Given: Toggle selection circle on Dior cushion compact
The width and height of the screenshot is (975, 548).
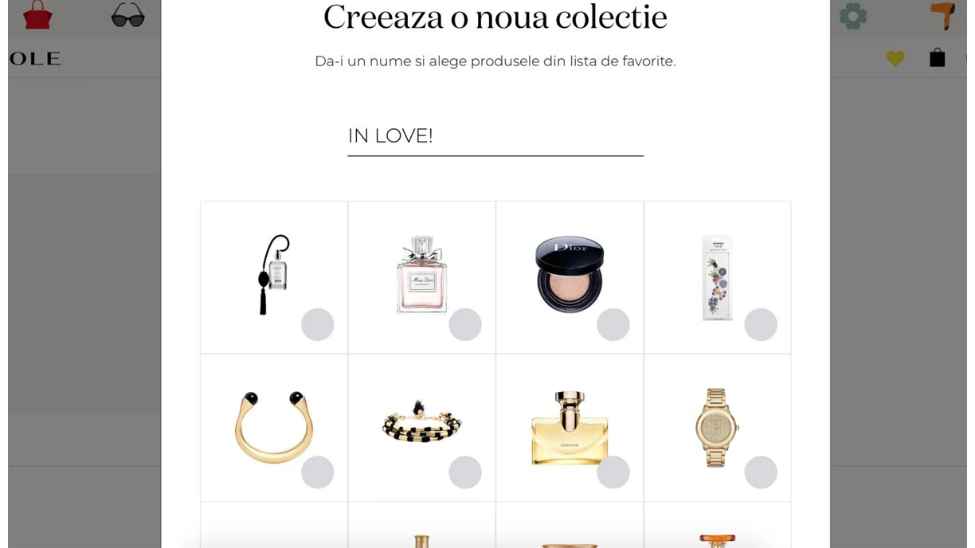Looking at the screenshot, I should (x=613, y=325).
